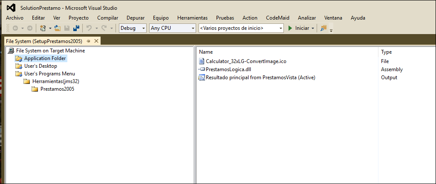Select the Prestamos2005 tree item
The height and width of the screenshot is (184, 436).
(57, 89)
